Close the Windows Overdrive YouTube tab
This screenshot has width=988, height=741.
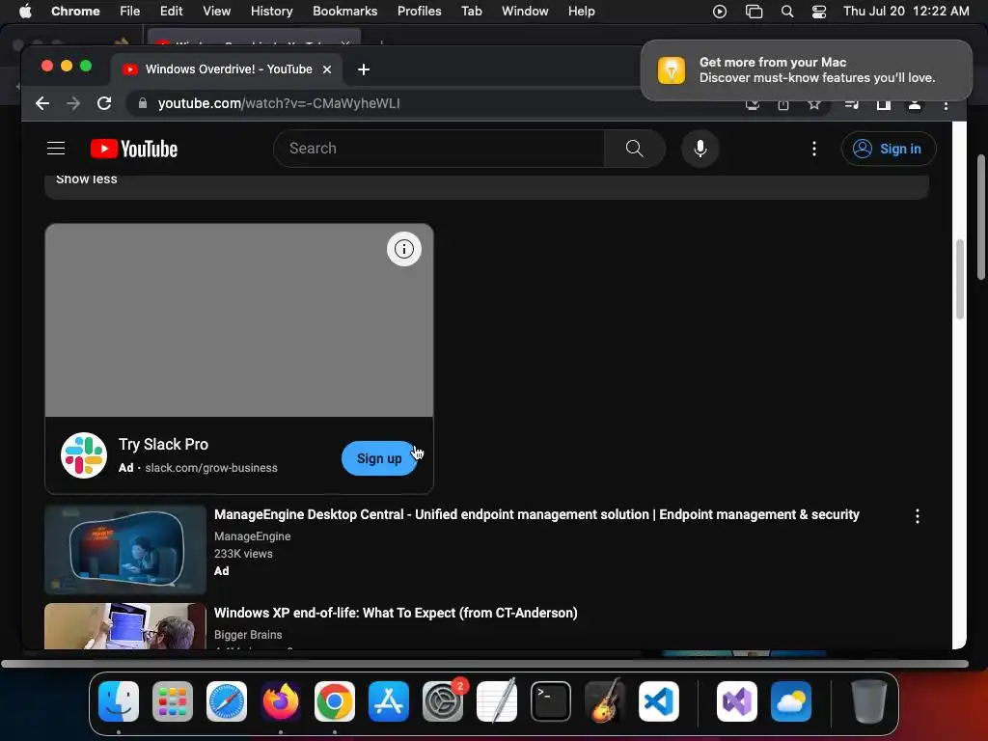point(326,69)
